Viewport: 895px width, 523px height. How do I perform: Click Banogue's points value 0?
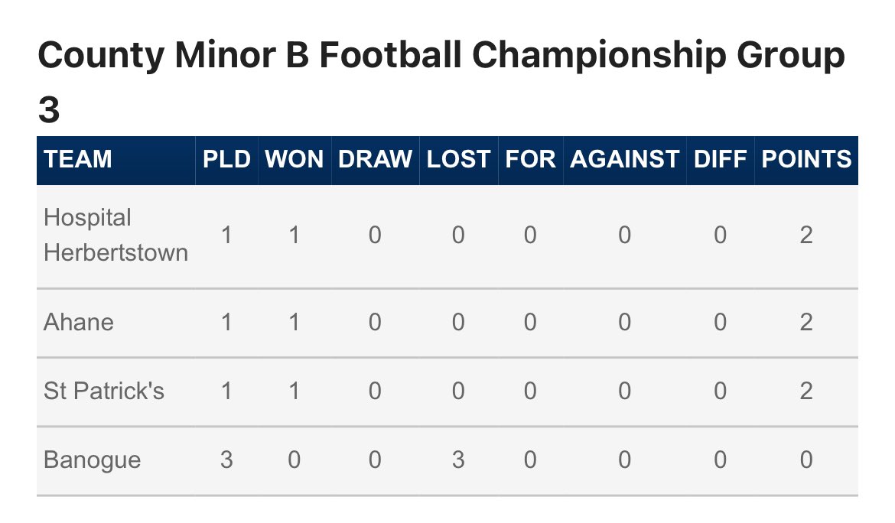(x=806, y=460)
